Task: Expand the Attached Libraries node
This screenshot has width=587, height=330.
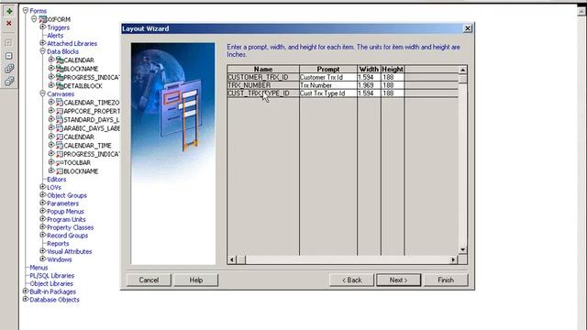Action: pyautogui.click(x=43, y=43)
